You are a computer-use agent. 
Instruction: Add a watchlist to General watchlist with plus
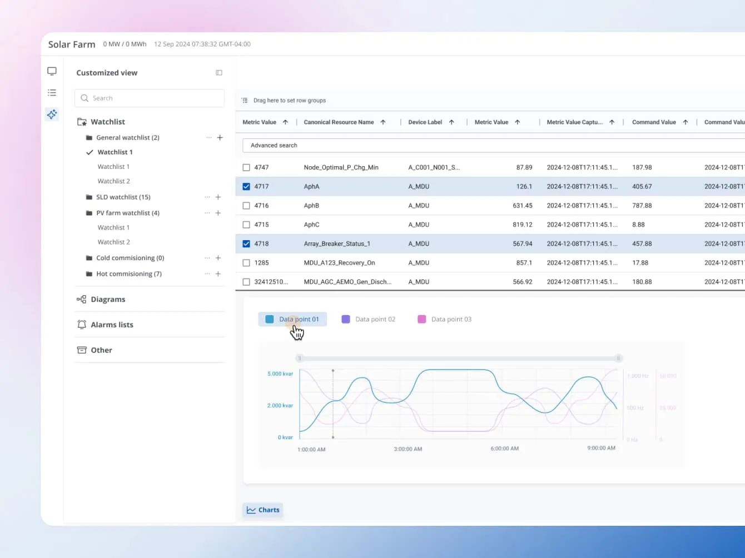pyautogui.click(x=220, y=137)
